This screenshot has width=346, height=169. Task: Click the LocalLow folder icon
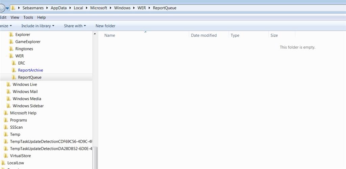coord(3,163)
